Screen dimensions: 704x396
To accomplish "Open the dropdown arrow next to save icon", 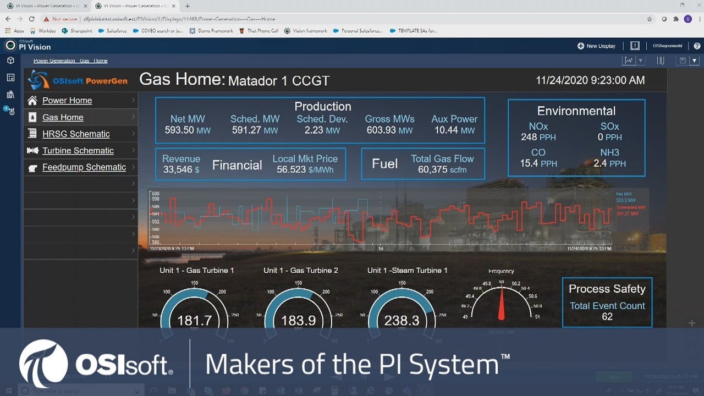I will click(695, 61).
